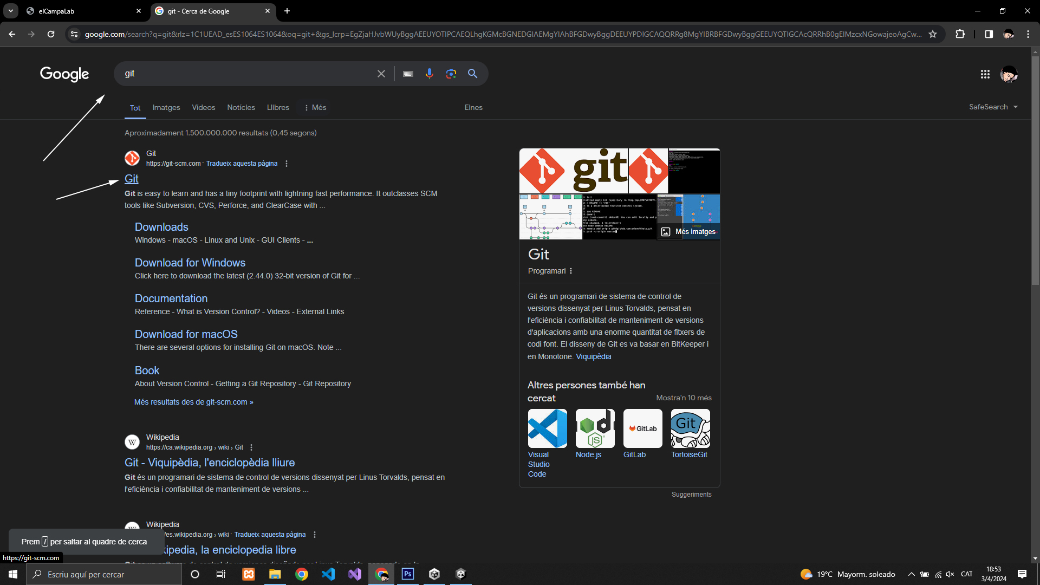
Task: Open options for git-scm.com result
Action: tap(287, 164)
